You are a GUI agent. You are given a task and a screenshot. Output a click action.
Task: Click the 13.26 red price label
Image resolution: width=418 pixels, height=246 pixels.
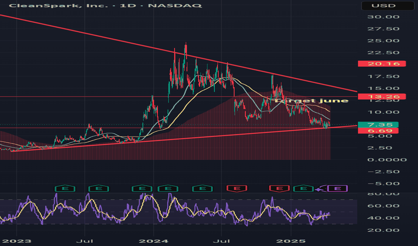coord(382,97)
